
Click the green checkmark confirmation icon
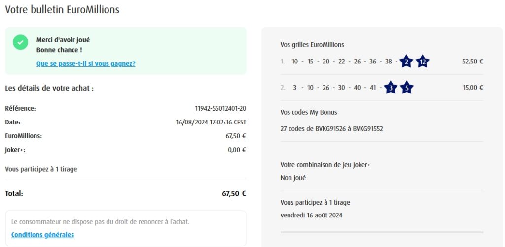20,42
